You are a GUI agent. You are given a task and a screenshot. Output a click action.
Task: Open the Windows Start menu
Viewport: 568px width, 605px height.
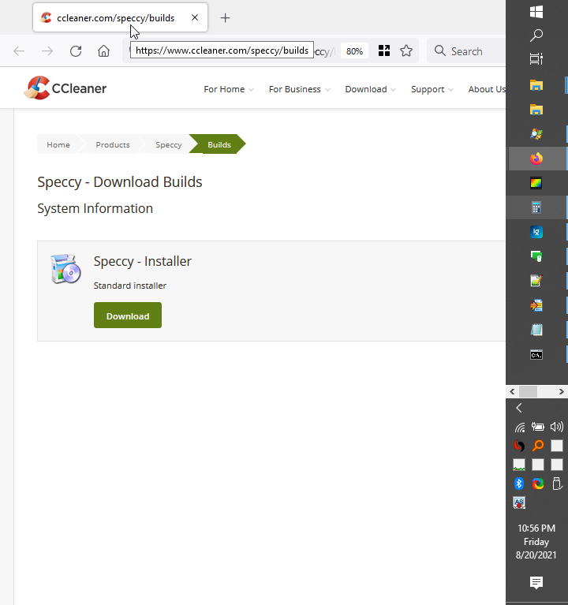(x=536, y=12)
